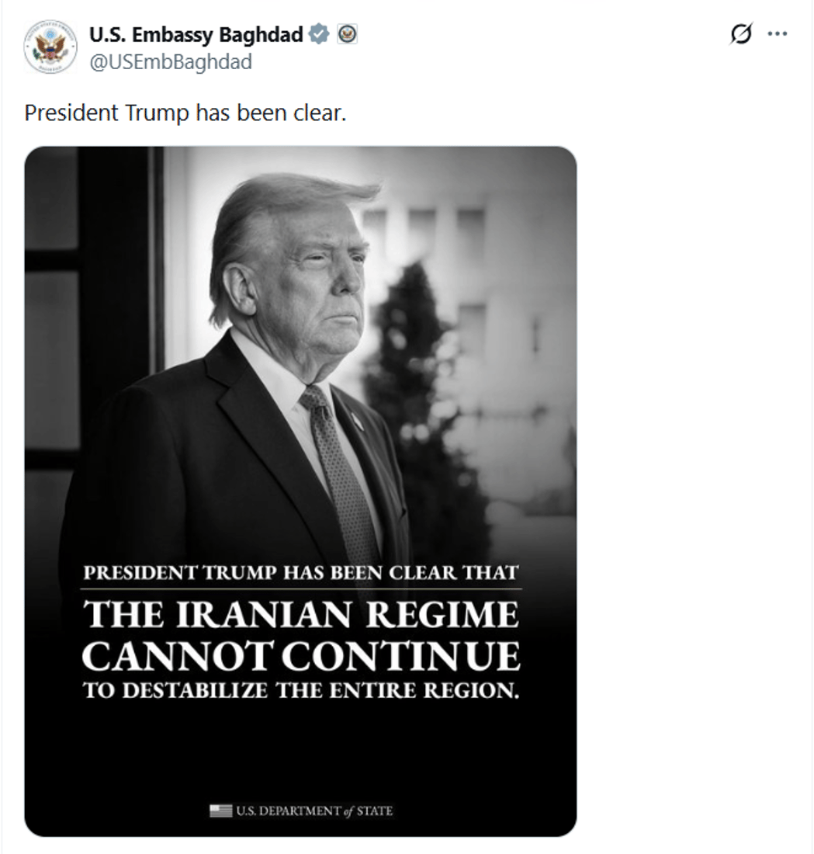This screenshot has height=854, width=814.
Task: Click the "CANNOT CONTINUE" line in the image
Action: tap(301, 656)
